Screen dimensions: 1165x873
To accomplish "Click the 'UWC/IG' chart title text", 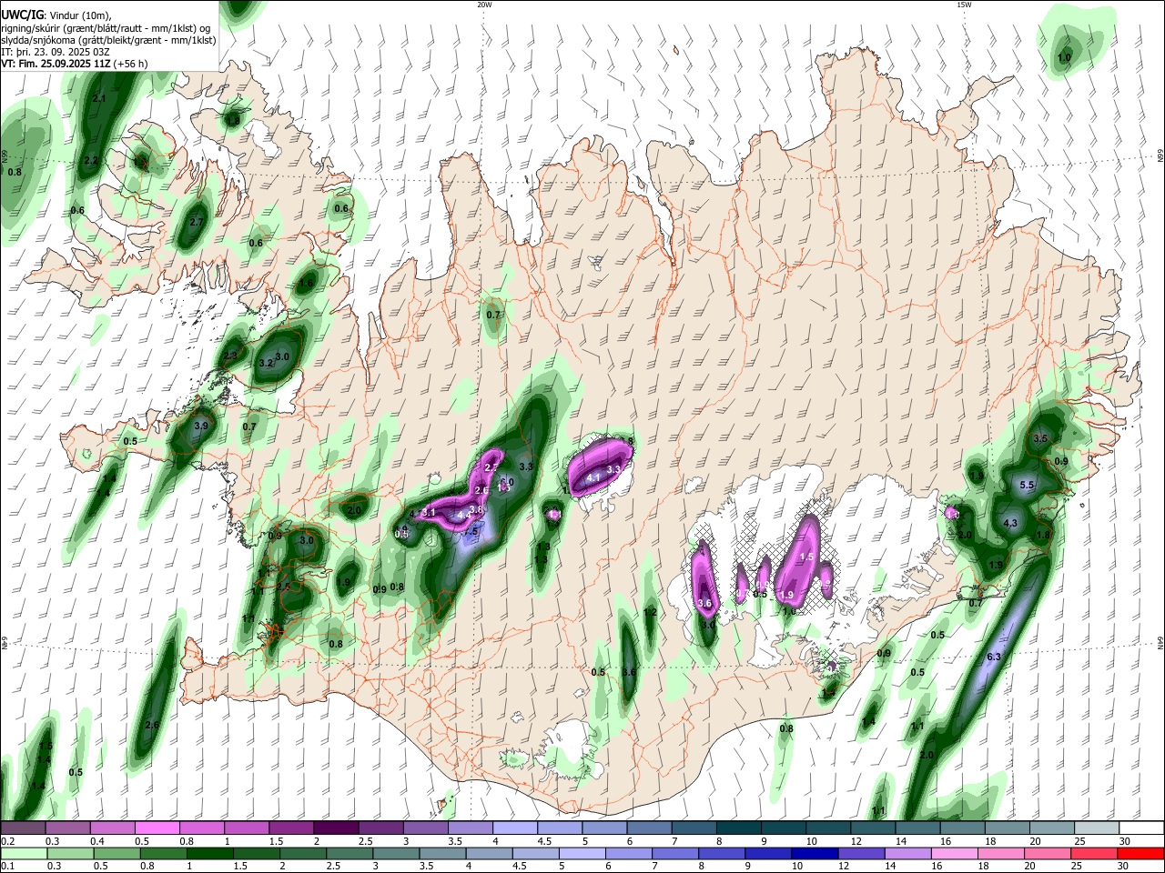I will 22,15.
